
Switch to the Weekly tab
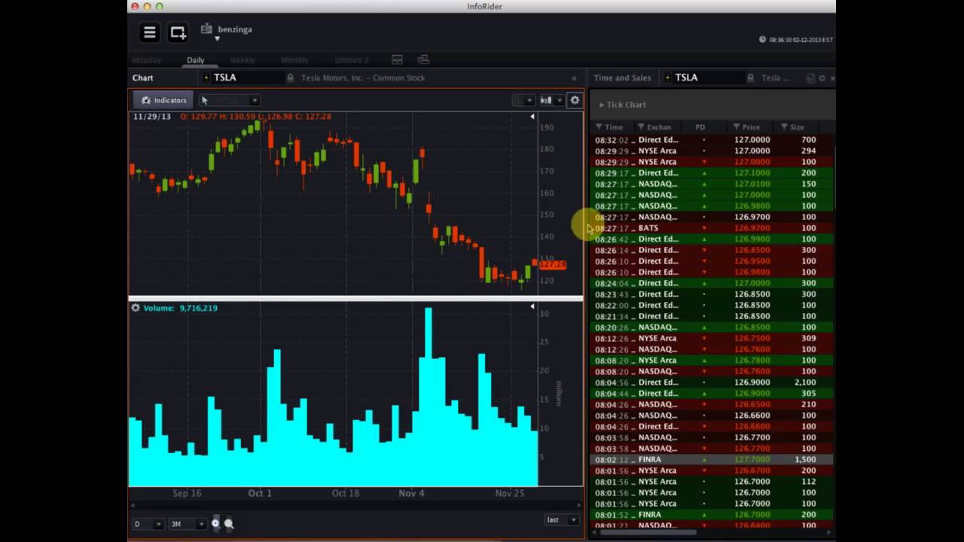tap(243, 60)
